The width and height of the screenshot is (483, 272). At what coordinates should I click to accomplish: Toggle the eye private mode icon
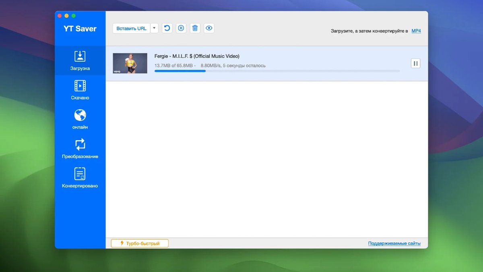[x=209, y=28]
